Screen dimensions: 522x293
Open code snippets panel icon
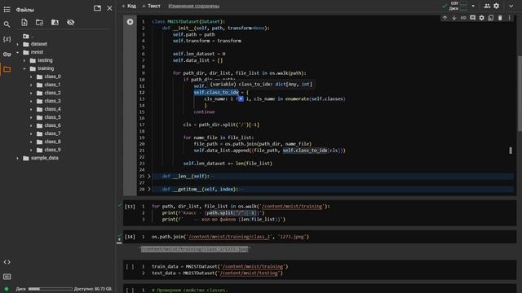[7, 262]
